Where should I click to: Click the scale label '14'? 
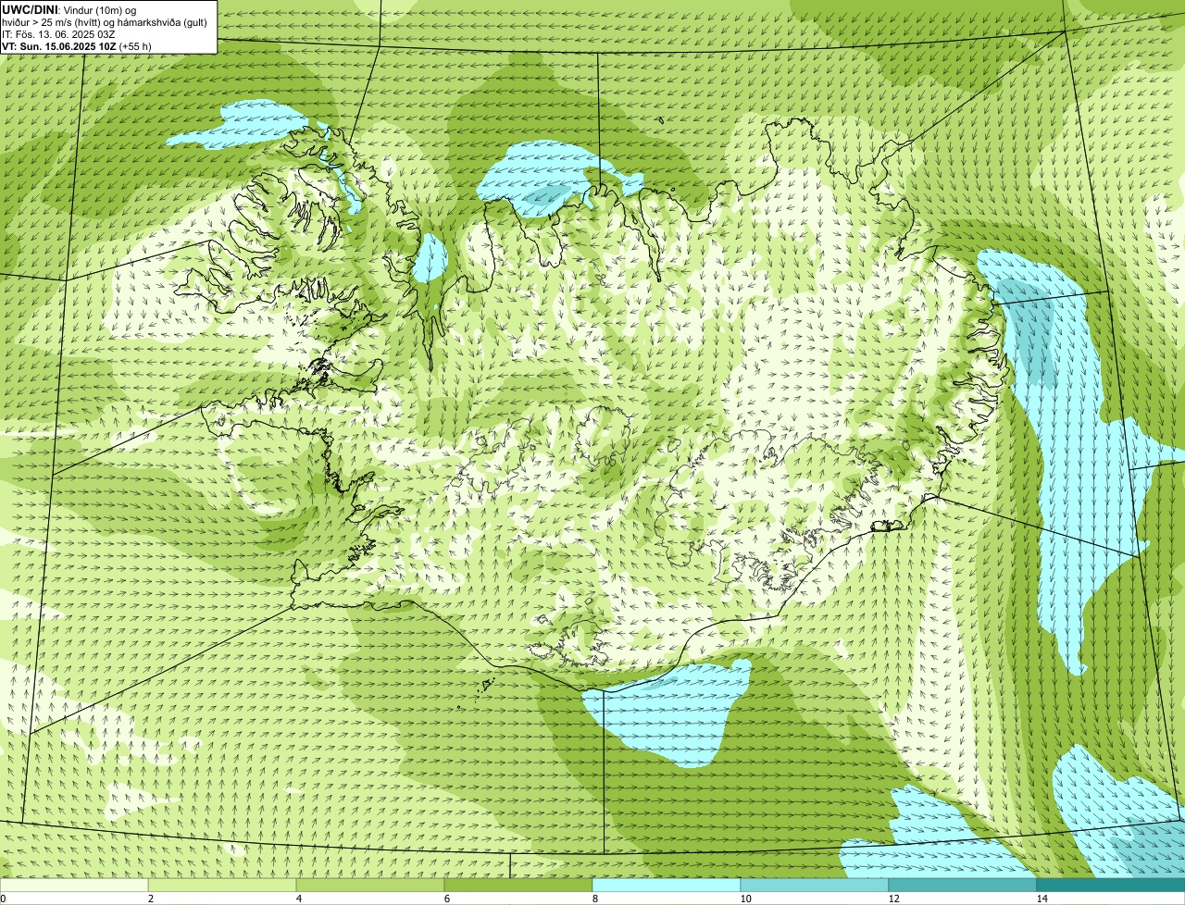(1042, 899)
